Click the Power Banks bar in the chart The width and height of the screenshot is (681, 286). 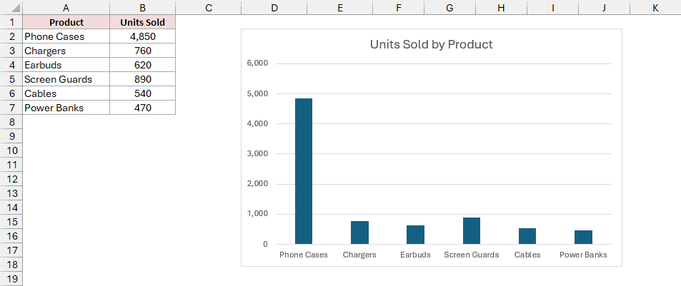pos(583,237)
